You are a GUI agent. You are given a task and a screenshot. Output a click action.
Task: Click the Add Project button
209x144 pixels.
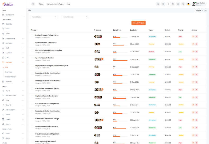(x=138, y=23)
